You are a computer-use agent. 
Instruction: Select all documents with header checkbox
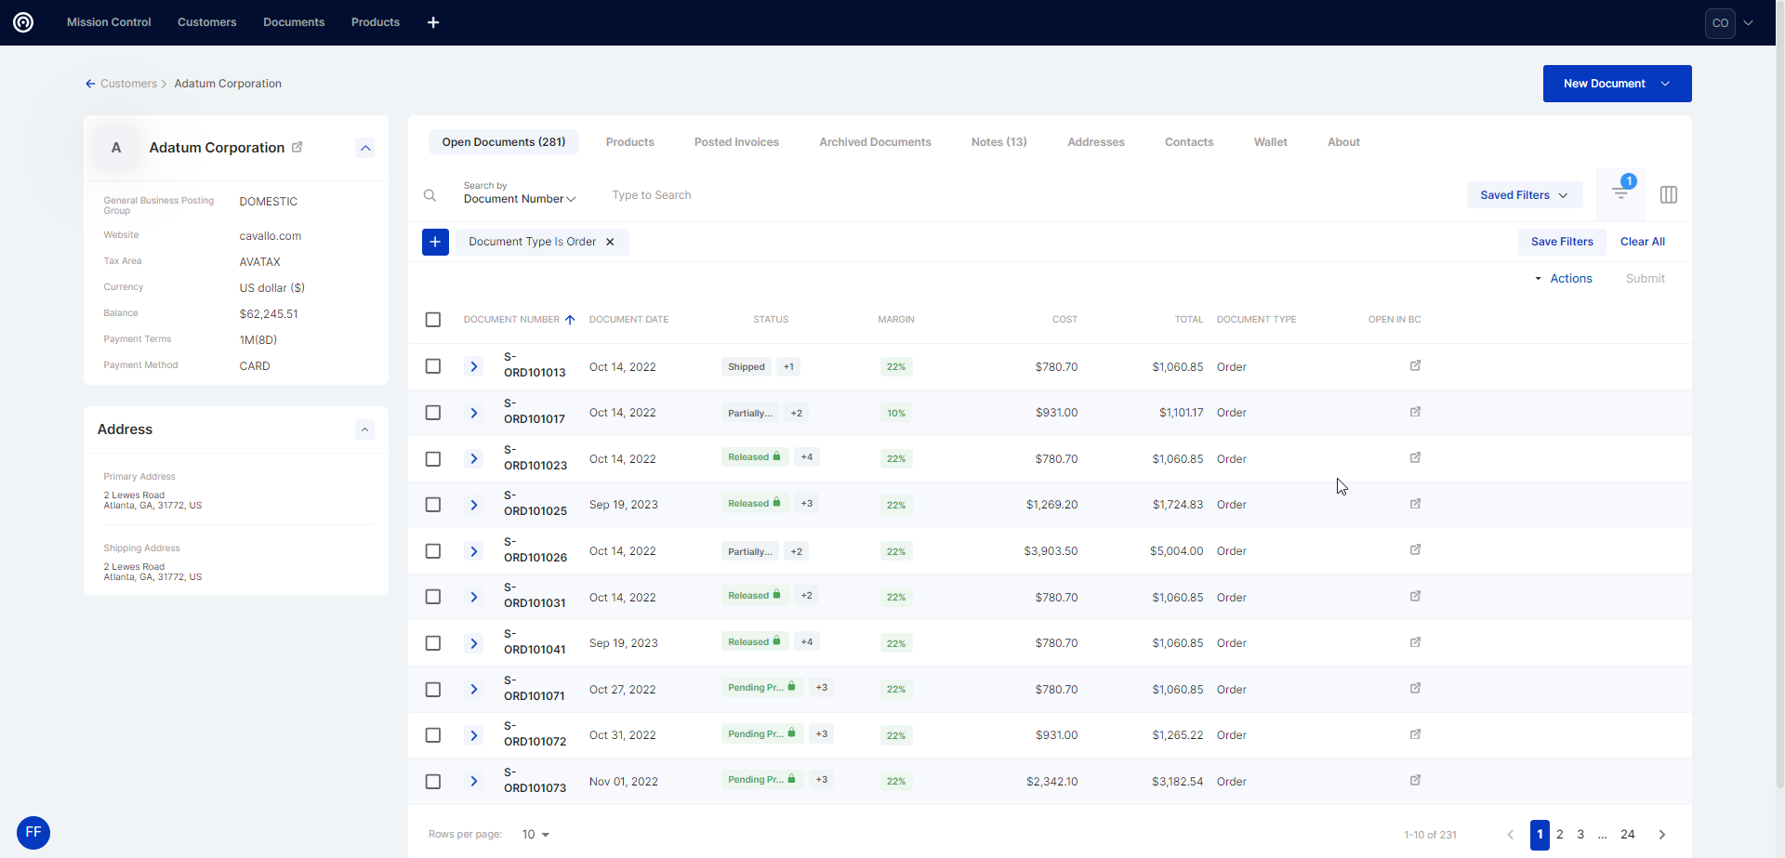pos(433,320)
